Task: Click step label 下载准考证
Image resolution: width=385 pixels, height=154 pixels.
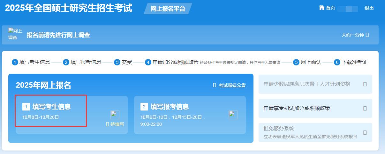Action: (355, 62)
